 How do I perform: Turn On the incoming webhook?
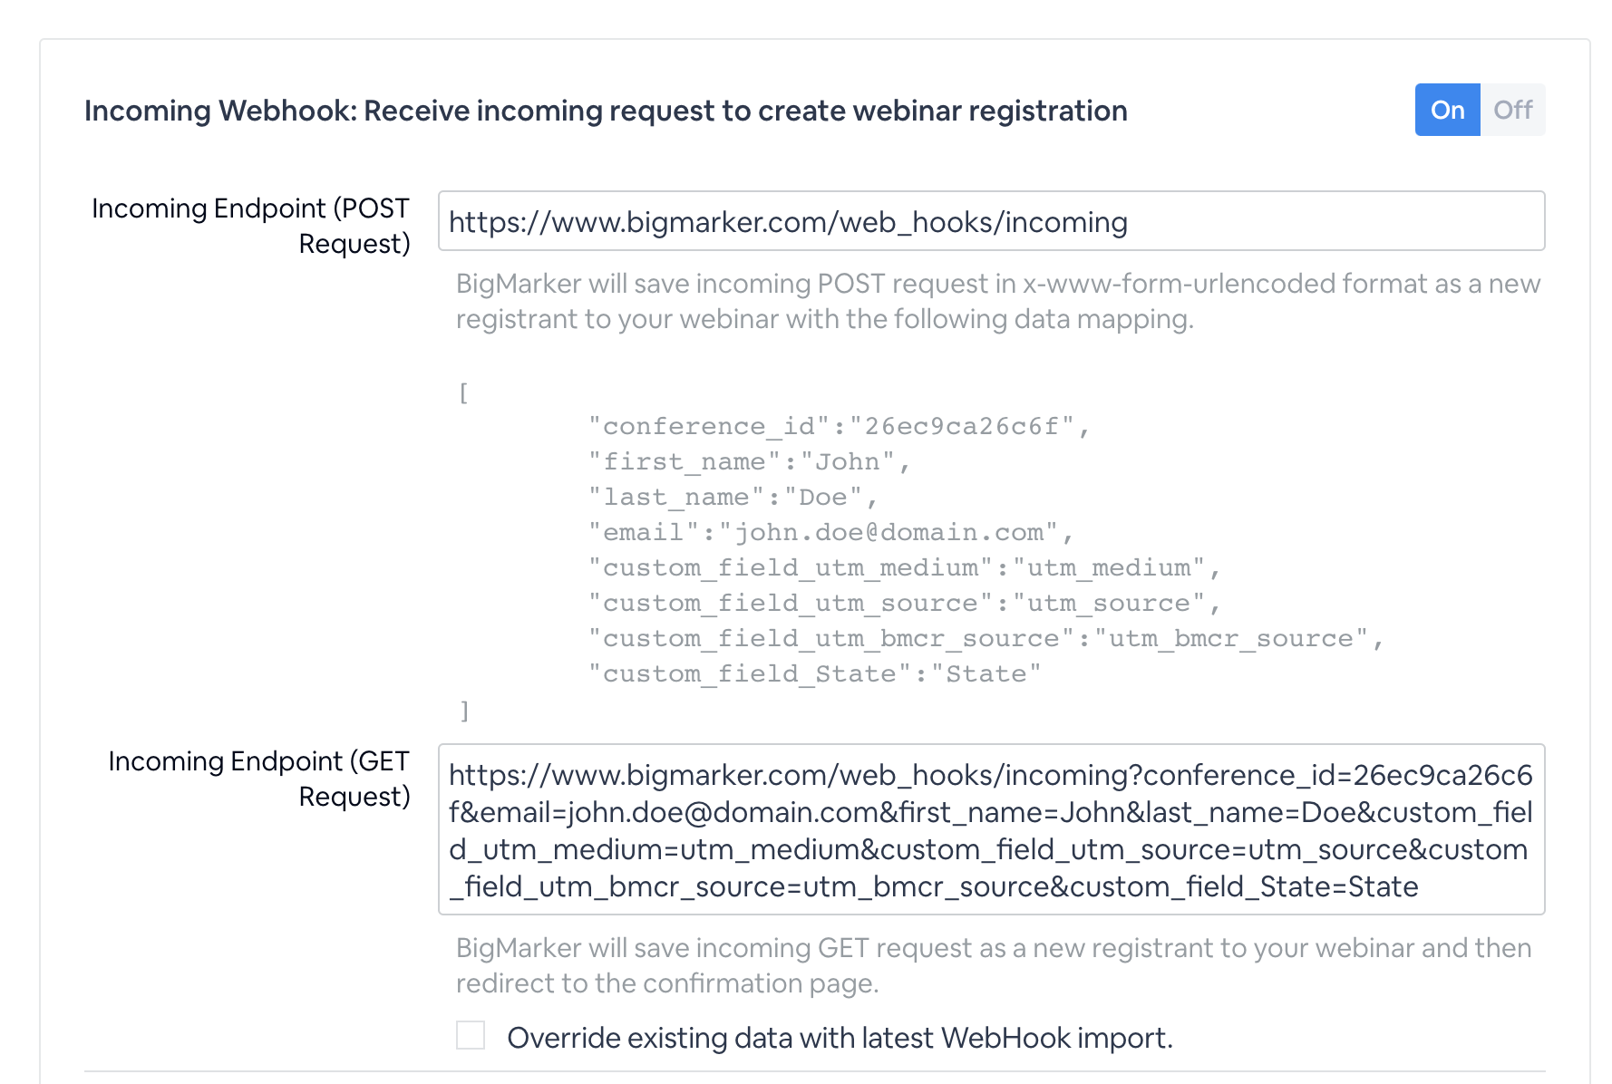[x=1447, y=109]
